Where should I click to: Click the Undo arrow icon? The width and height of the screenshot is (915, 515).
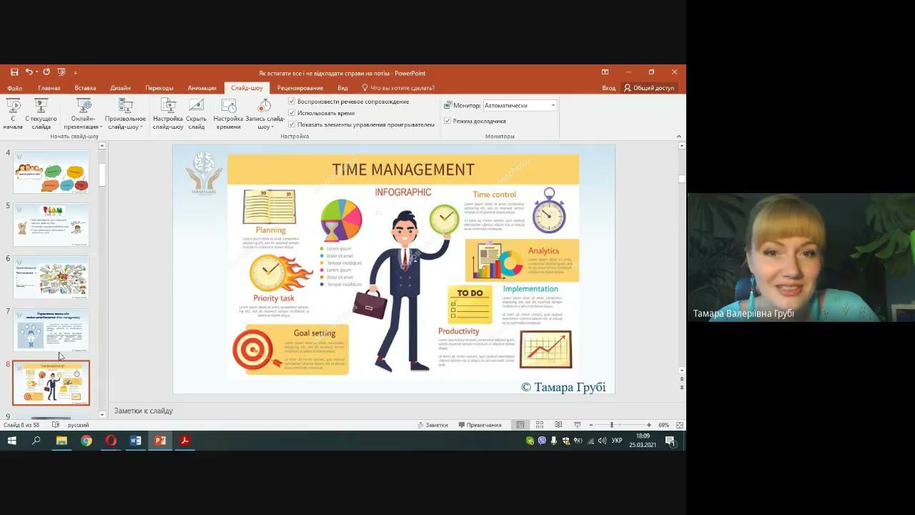tap(29, 72)
